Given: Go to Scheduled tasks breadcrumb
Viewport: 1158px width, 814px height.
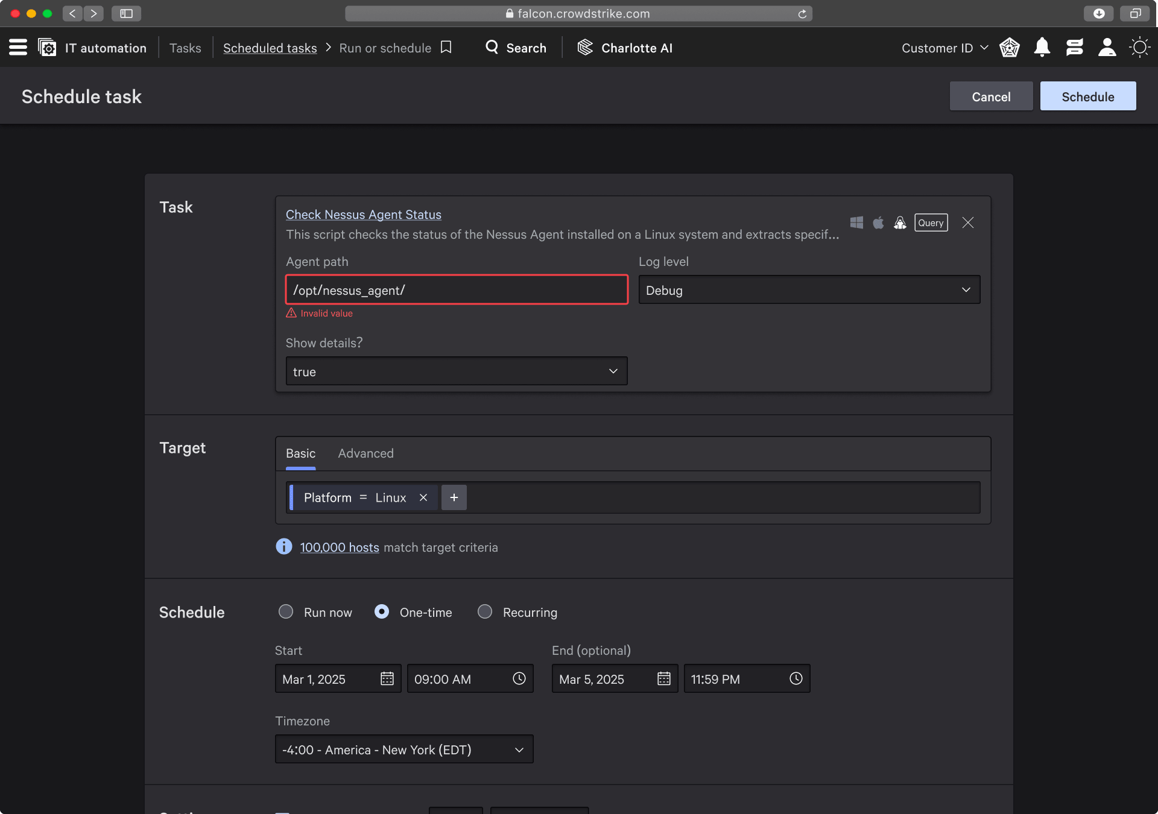Looking at the screenshot, I should 270,48.
